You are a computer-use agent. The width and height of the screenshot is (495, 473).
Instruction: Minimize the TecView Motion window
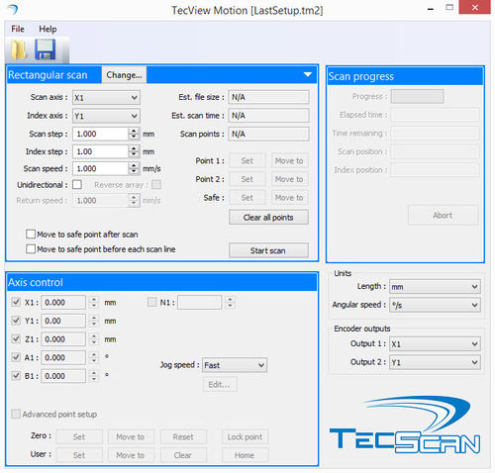[431, 9]
